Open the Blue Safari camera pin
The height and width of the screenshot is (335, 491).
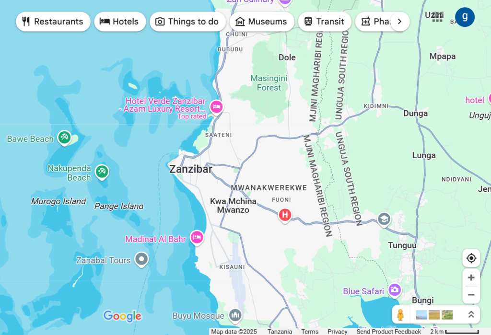(395, 289)
